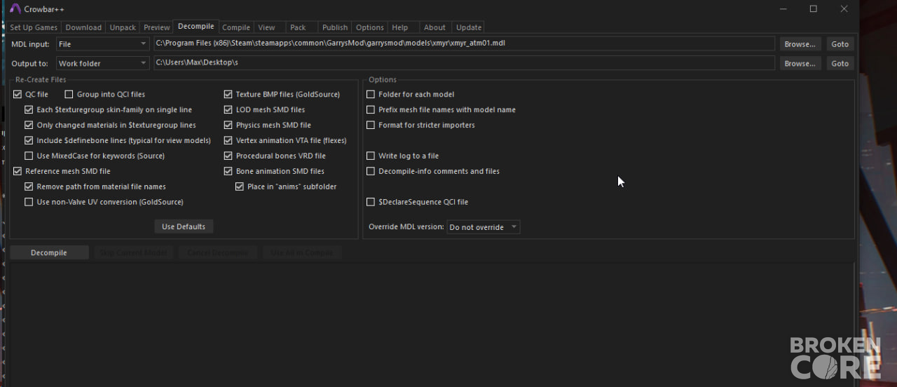Expand the Output to folder dropdown

(102, 63)
